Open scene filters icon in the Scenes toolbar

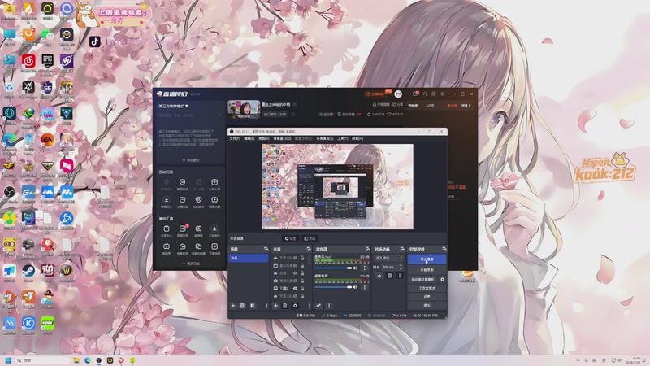pyautogui.click(x=253, y=306)
